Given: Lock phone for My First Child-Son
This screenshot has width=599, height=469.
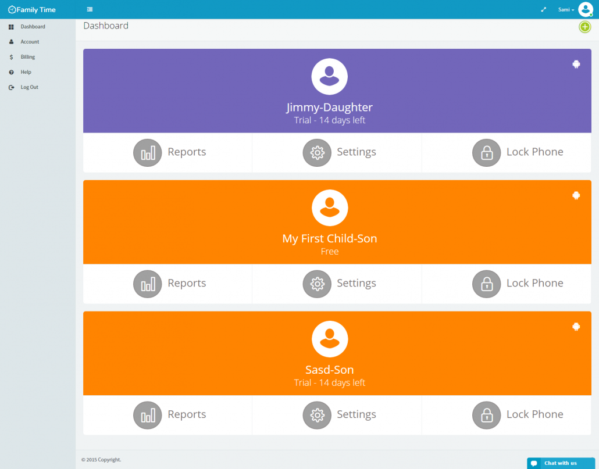Looking at the screenshot, I should (x=486, y=284).
